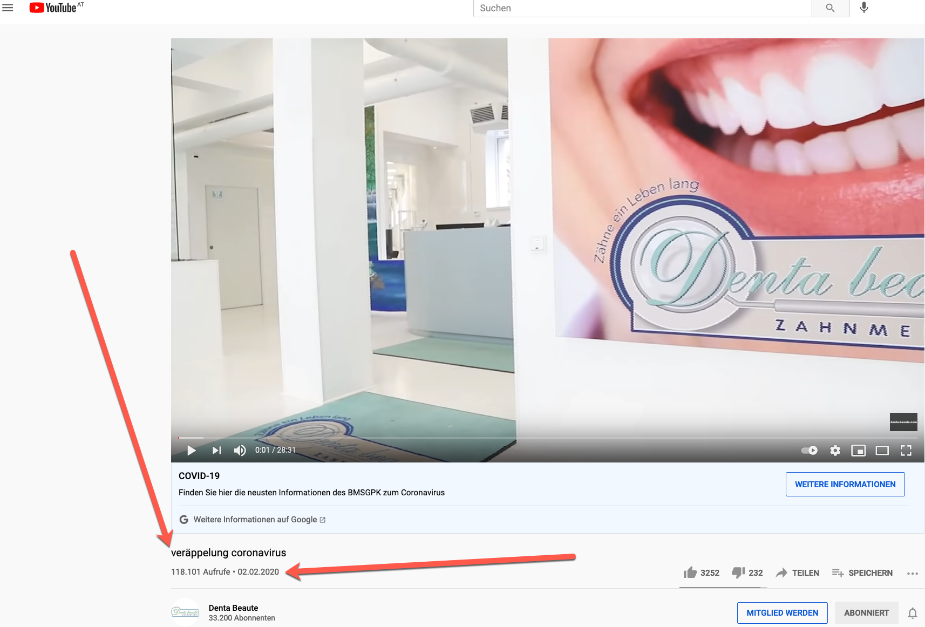This screenshot has width=925, height=627.
Task: Skip to the next video
Action: coord(216,451)
